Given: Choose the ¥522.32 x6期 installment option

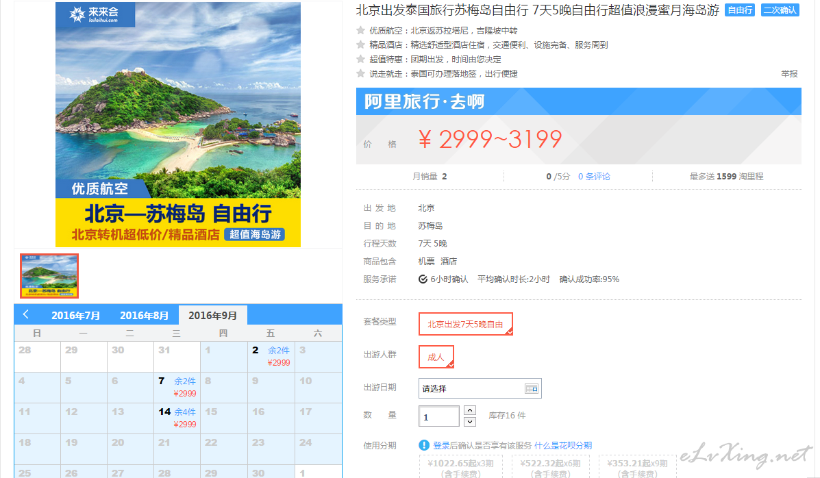Looking at the screenshot, I should click(x=550, y=468).
